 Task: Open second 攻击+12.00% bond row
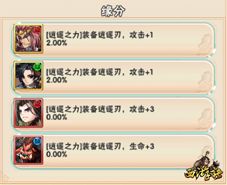click(113, 77)
